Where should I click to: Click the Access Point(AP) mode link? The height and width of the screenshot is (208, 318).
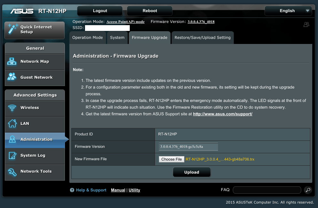(126, 22)
